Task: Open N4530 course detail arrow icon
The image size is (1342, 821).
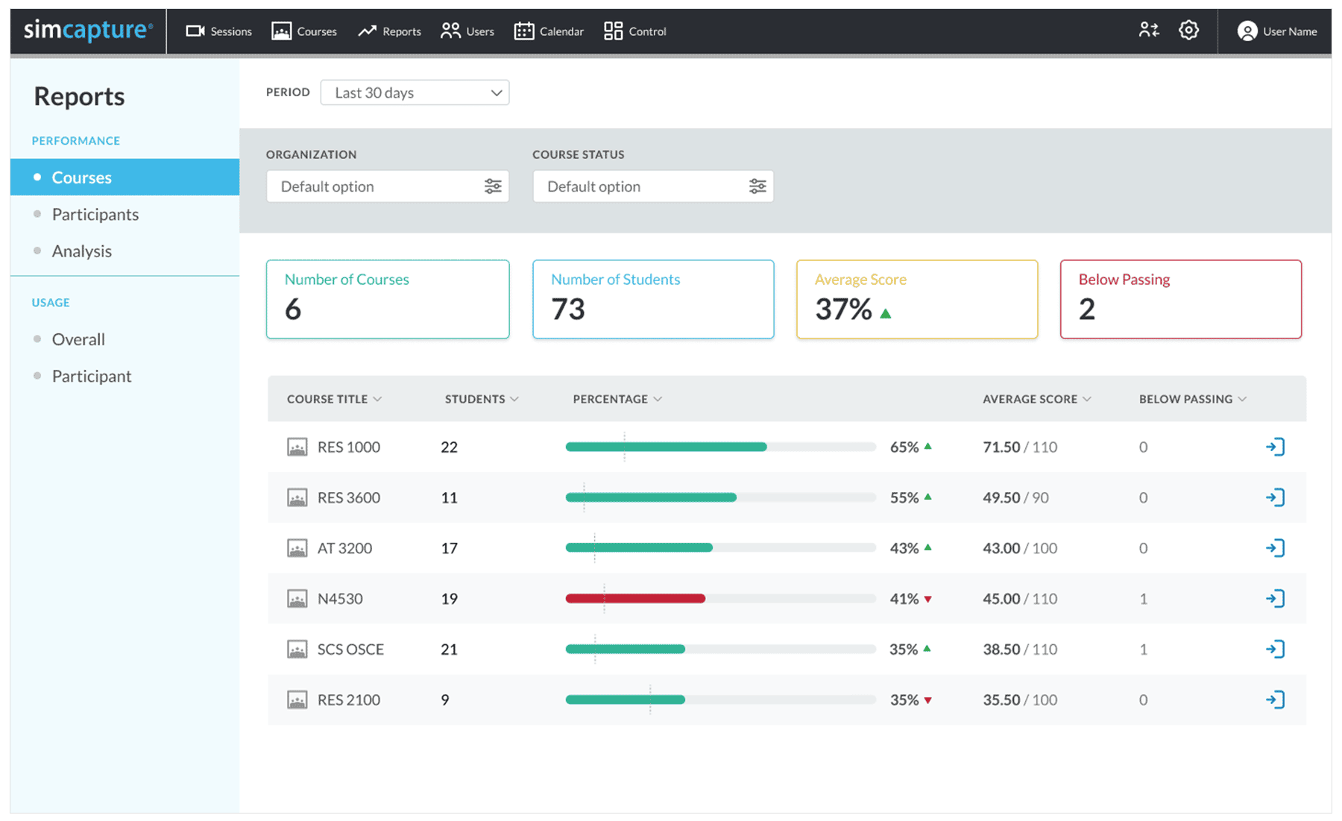Action: tap(1275, 599)
